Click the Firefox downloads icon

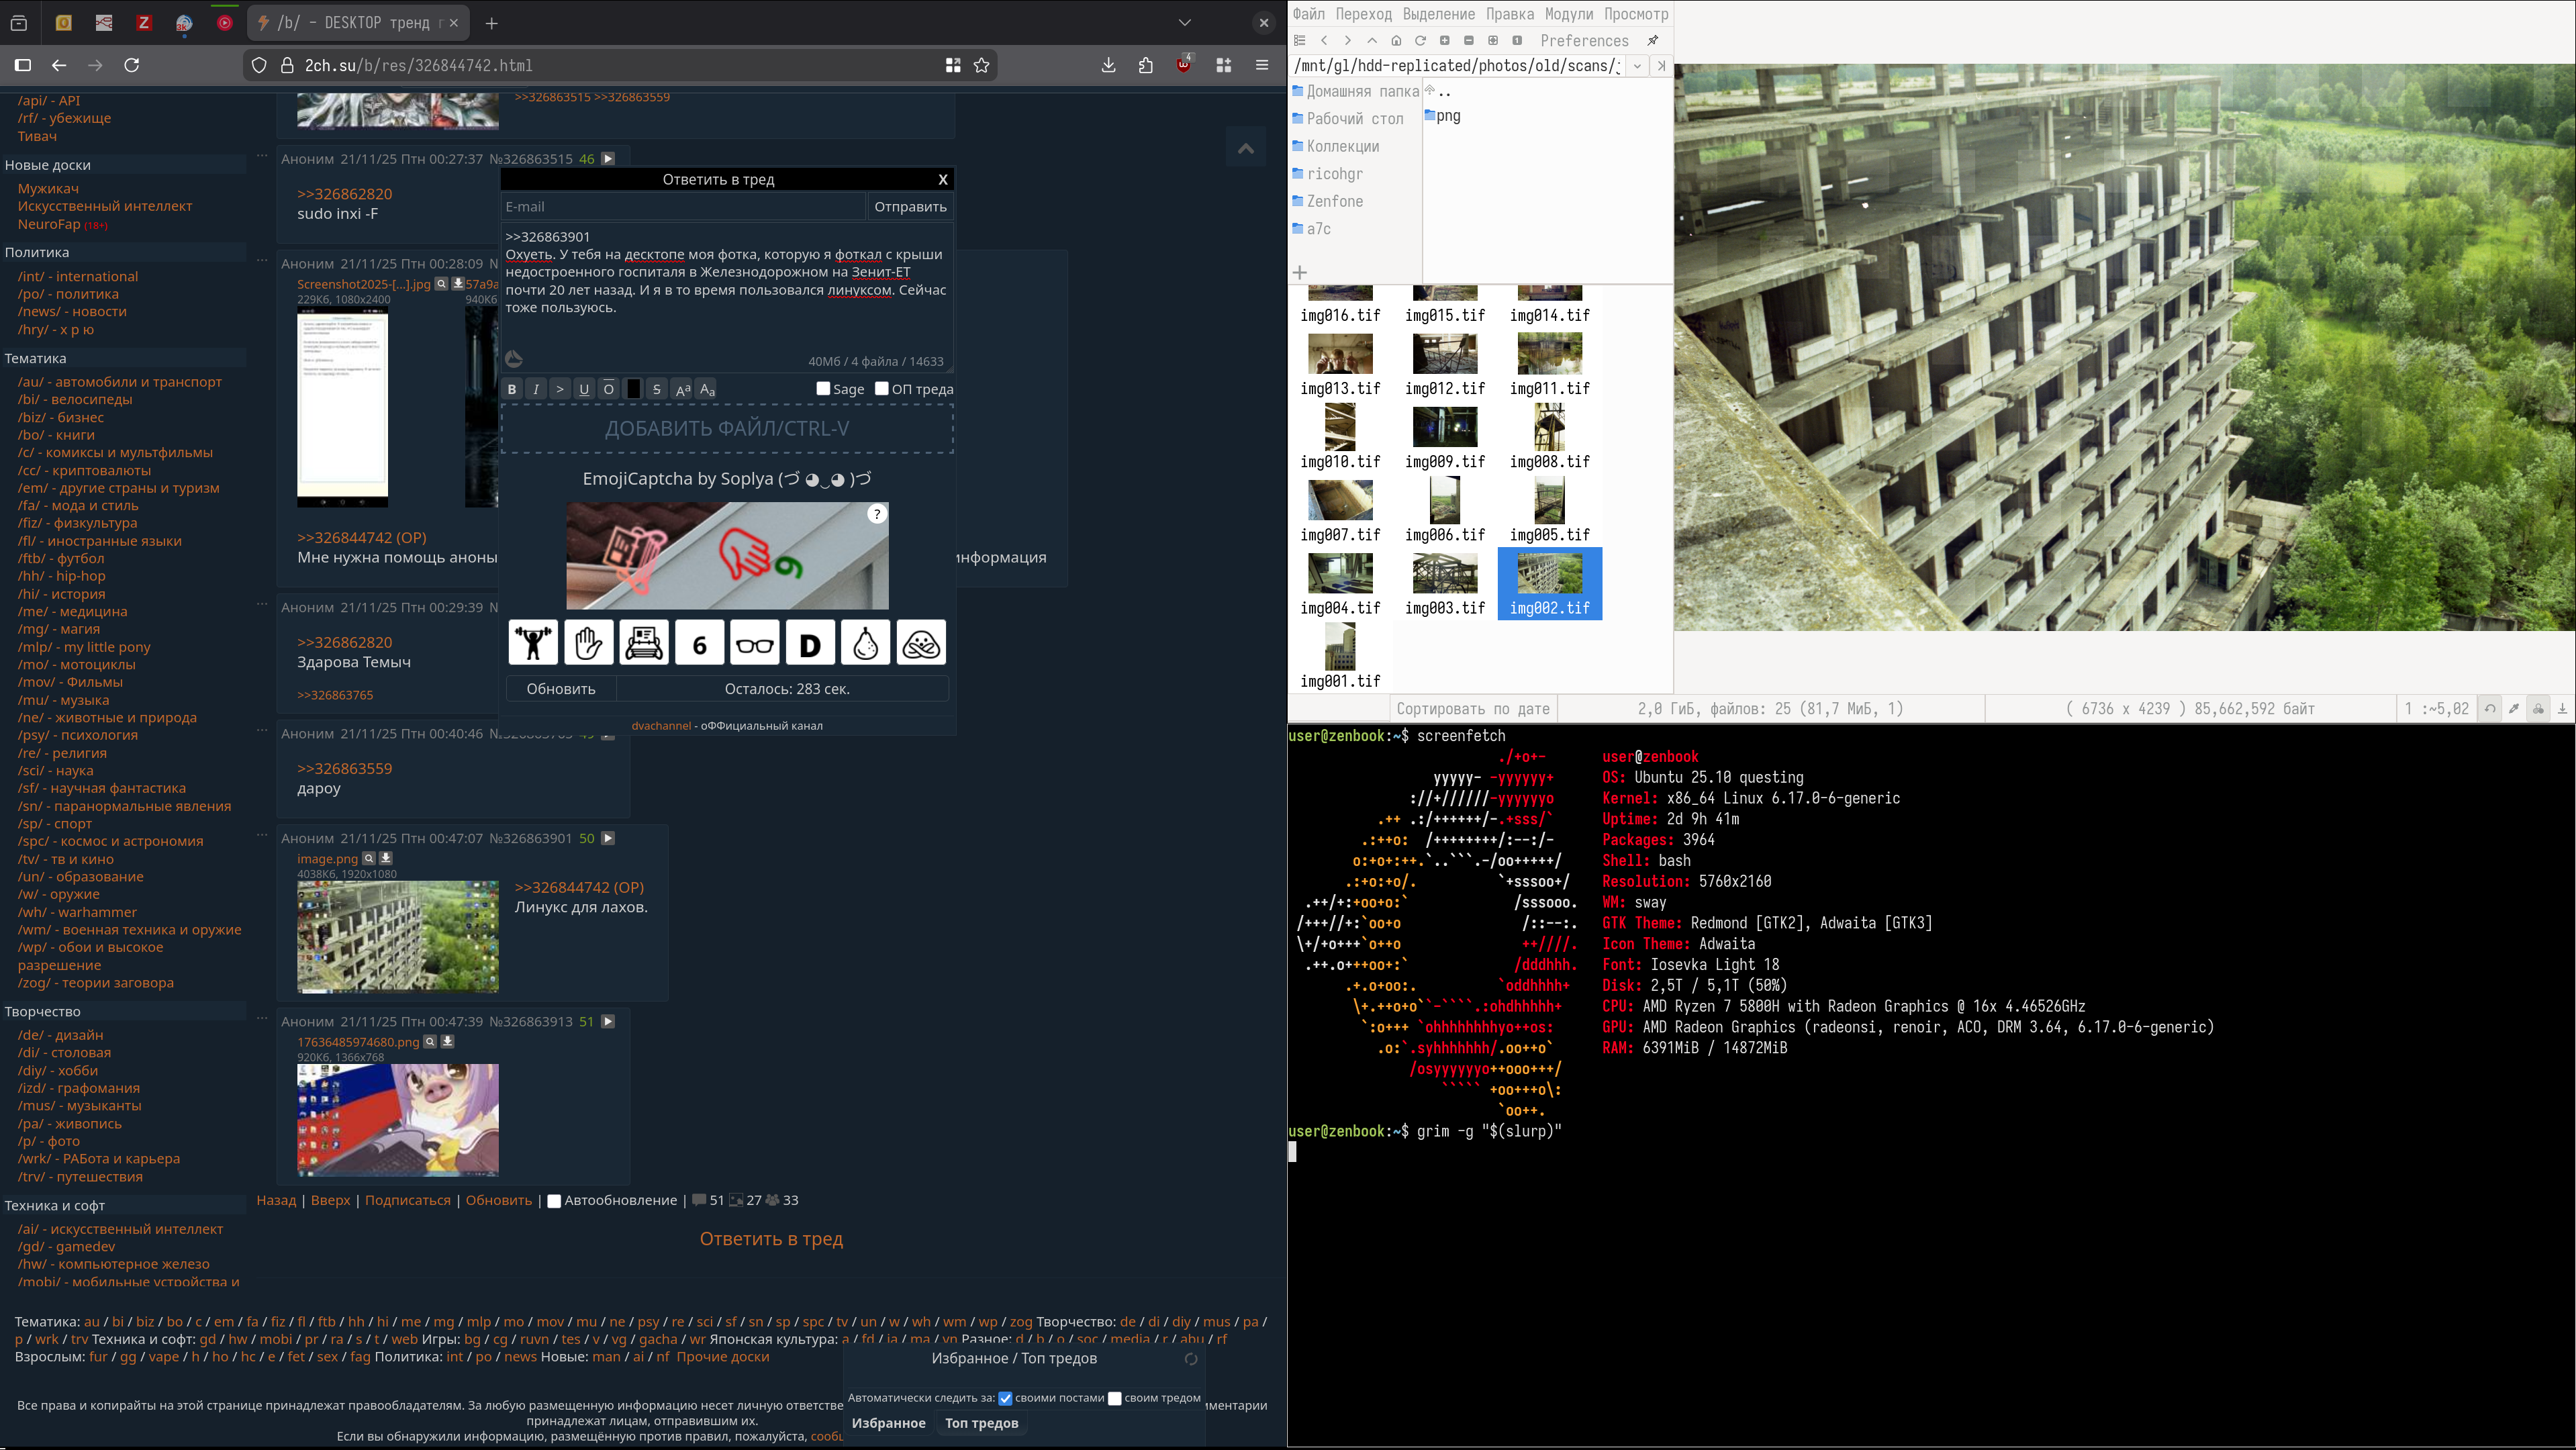click(1108, 65)
